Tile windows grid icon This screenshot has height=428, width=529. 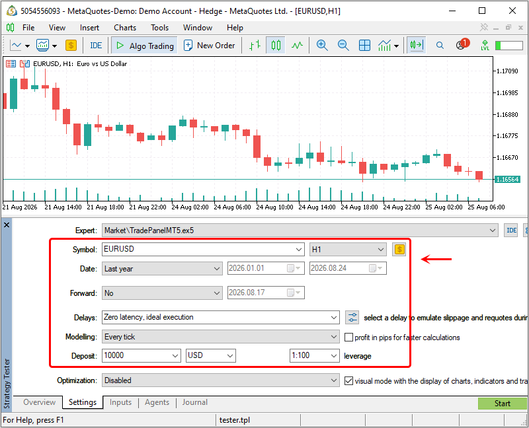[x=364, y=45]
